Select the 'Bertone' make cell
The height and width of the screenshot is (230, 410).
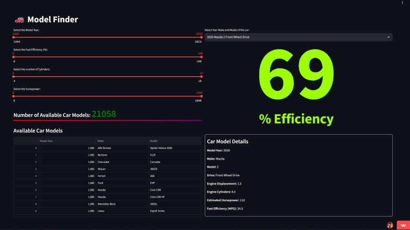pyautogui.click(x=122, y=155)
